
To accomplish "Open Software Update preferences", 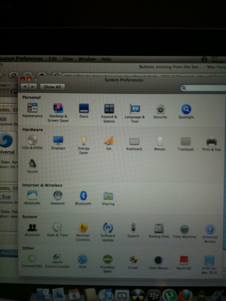I will coord(108,232).
